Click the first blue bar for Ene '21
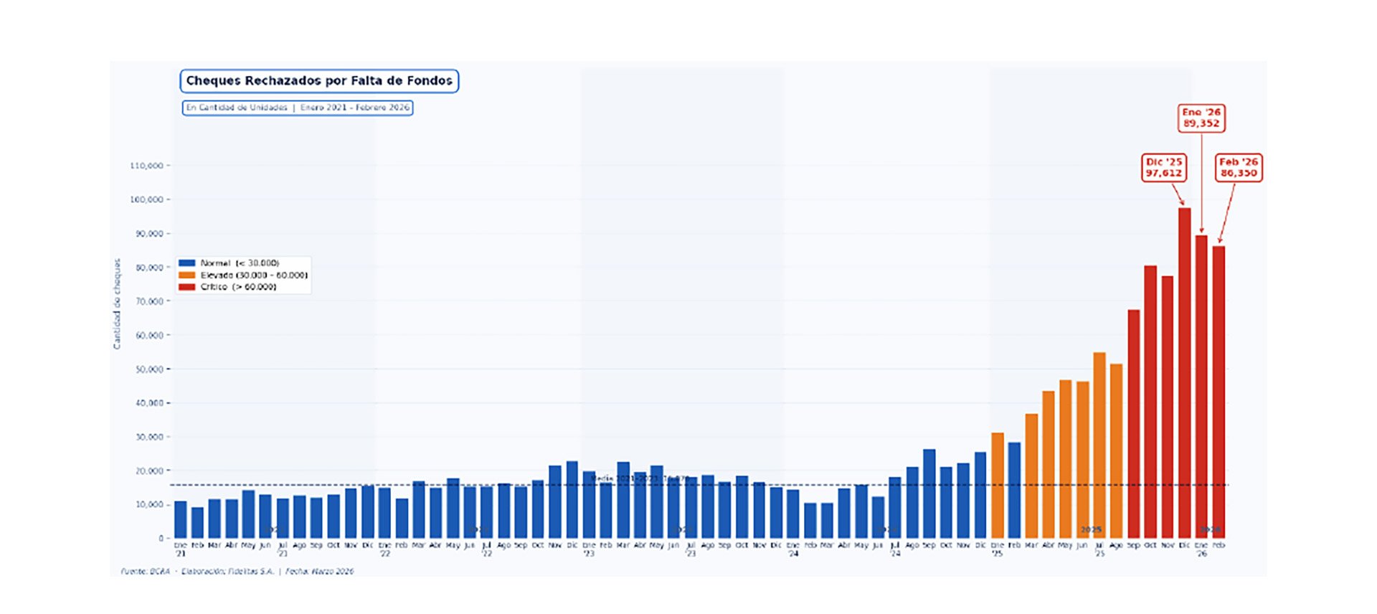1377x614 pixels. coord(181,520)
